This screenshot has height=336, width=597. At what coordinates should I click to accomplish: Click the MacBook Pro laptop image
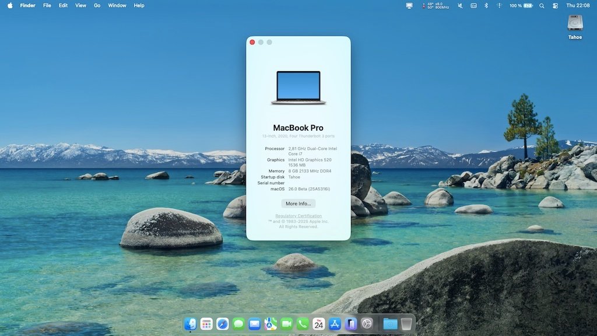pyautogui.click(x=298, y=87)
